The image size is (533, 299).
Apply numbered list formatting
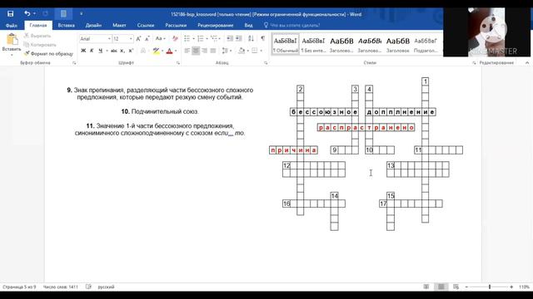point(201,39)
